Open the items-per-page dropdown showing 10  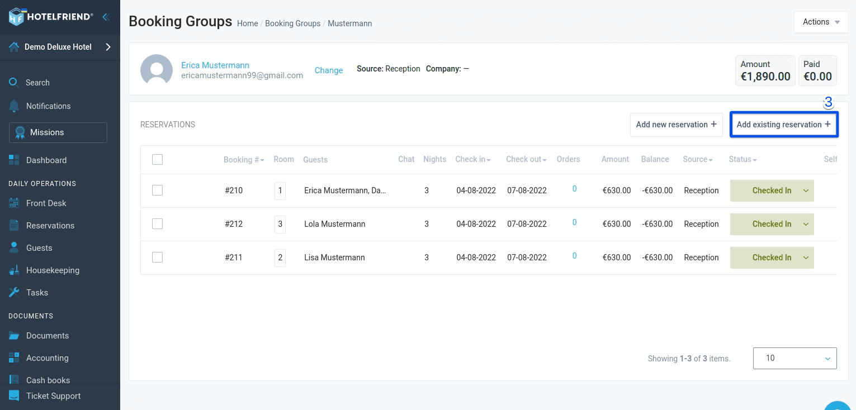point(794,358)
